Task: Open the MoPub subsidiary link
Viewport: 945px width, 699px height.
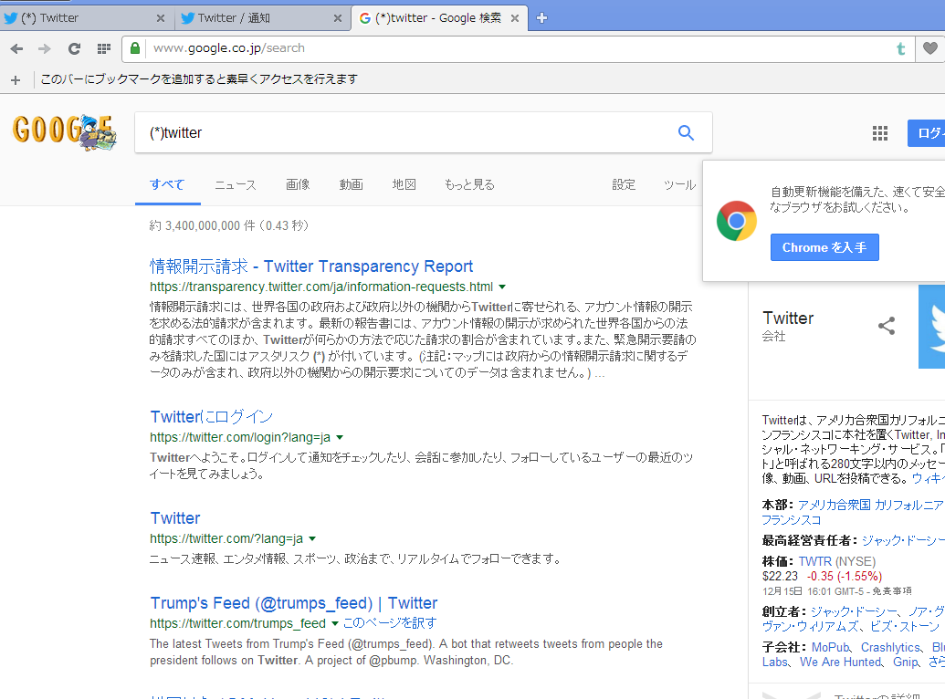Action: [x=830, y=647]
